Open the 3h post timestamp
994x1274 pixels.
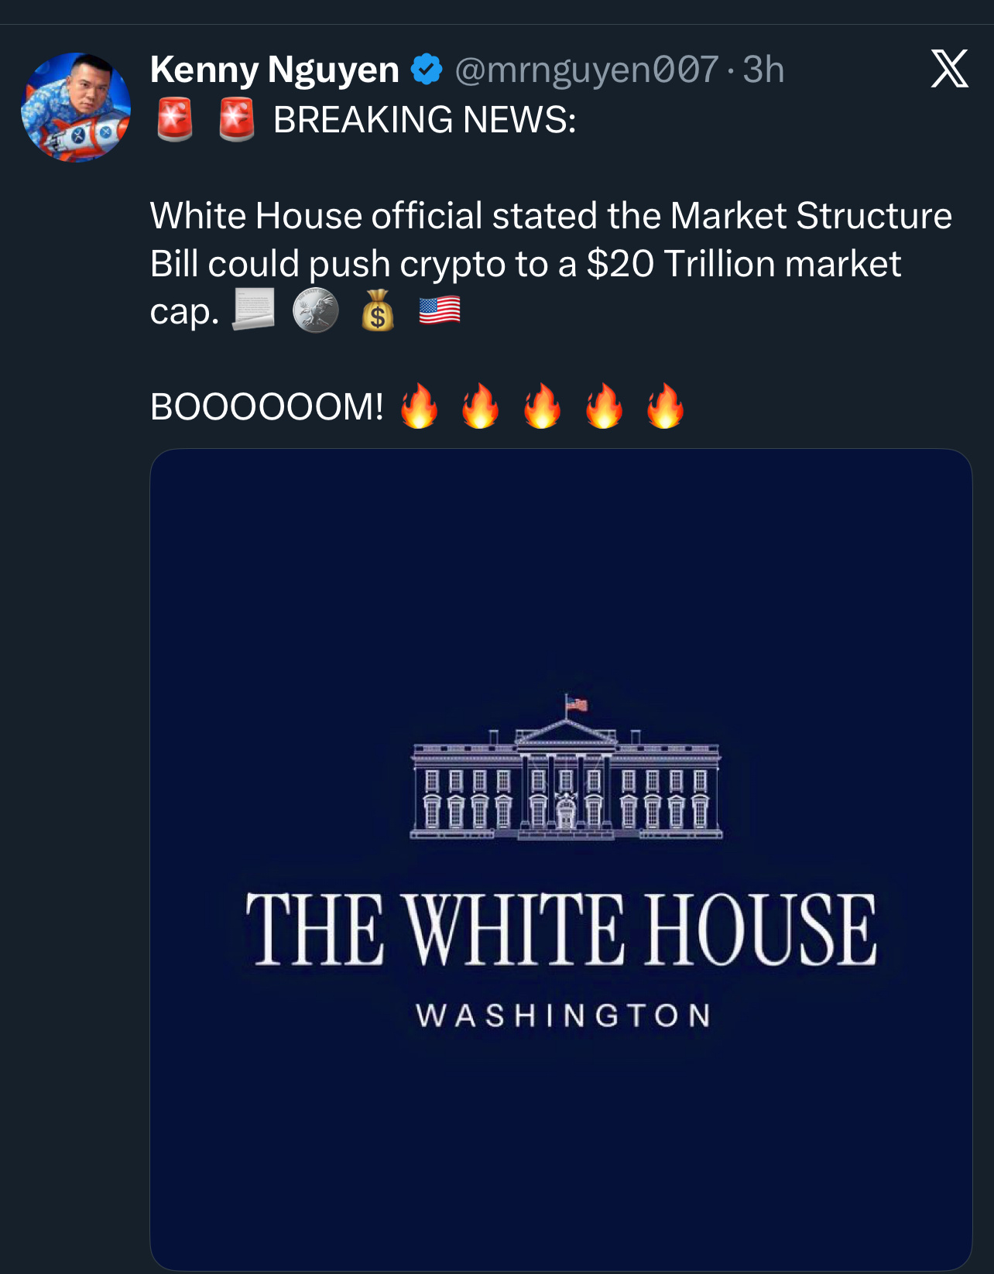click(x=763, y=70)
